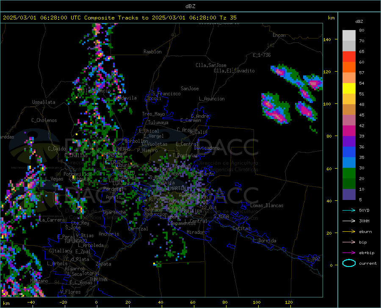Viewport: 381px width, 308px height.
Task: Select the slate purple 10 dBZ color swatch
Action: 349,194
